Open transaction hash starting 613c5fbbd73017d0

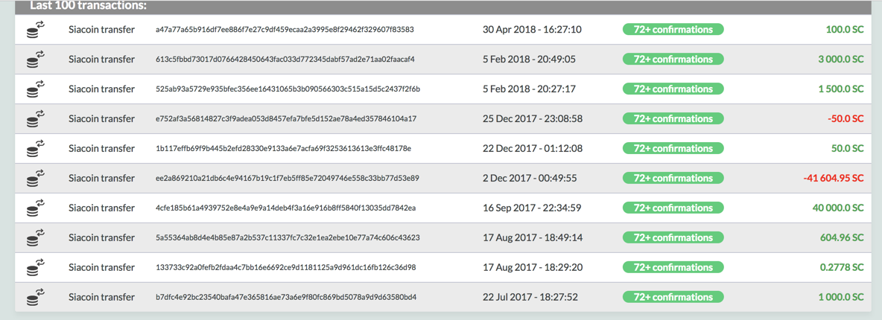click(x=285, y=60)
